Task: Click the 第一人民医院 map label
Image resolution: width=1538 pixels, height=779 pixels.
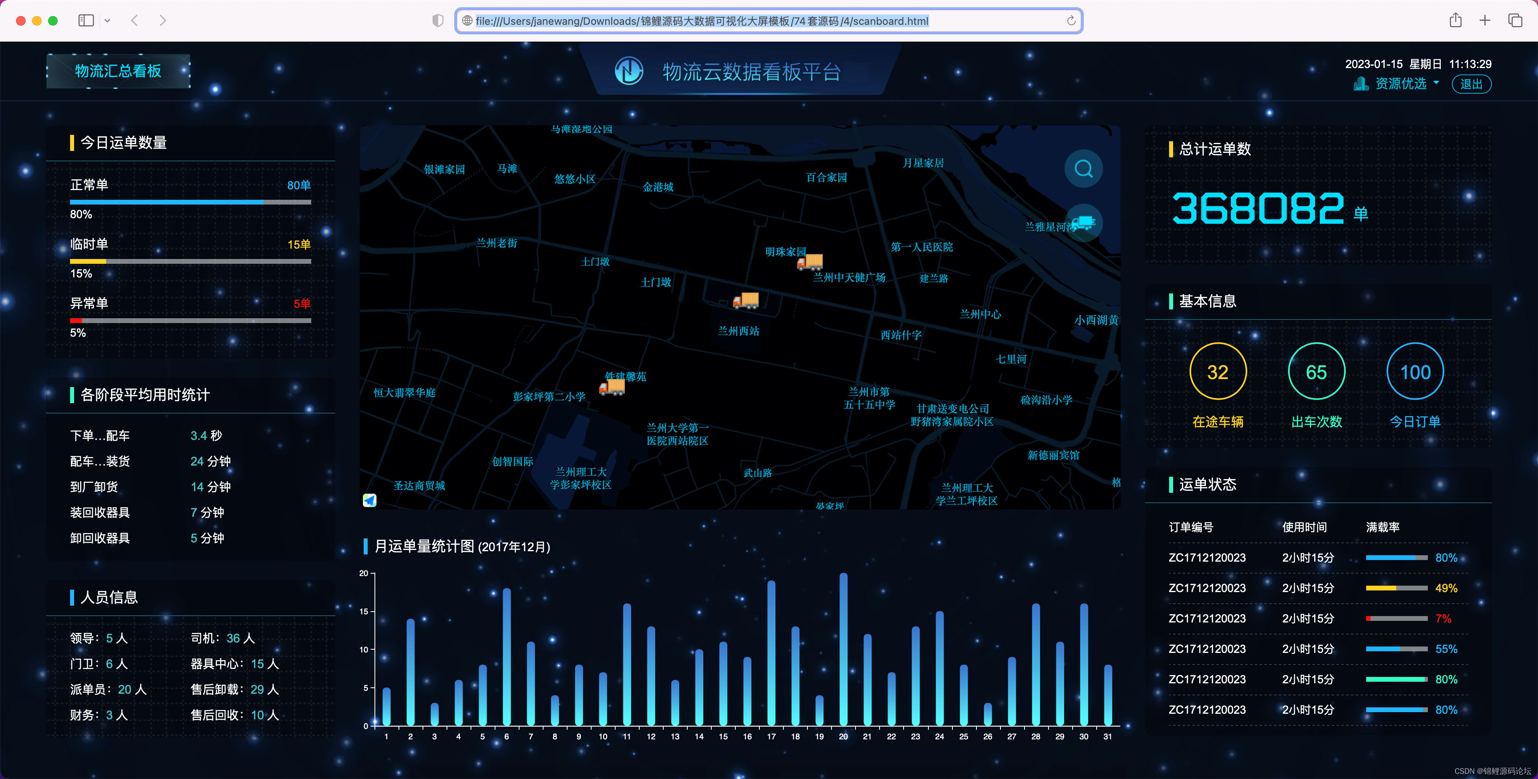Action: click(921, 247)
